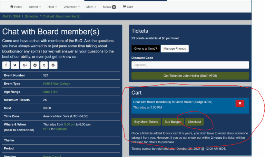
Task: Click the Checkout button
Action: pyautogui.click(x=194, y=122)
